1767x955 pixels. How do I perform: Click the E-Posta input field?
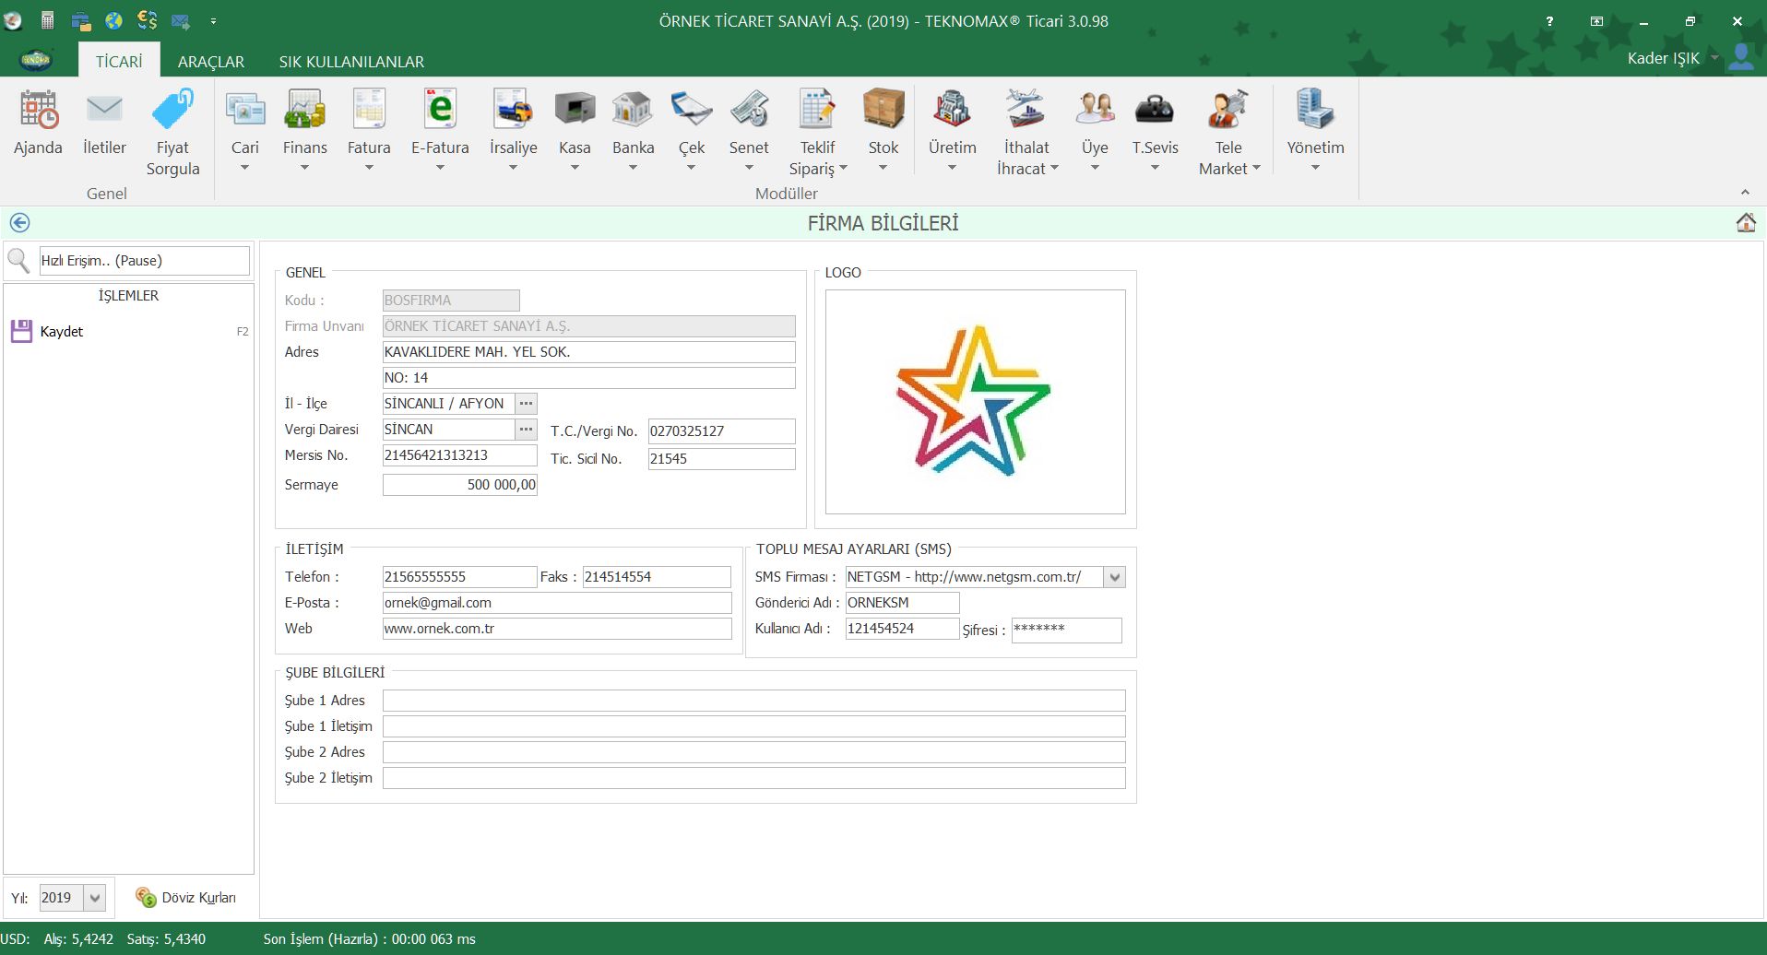(x=556, y=603)
